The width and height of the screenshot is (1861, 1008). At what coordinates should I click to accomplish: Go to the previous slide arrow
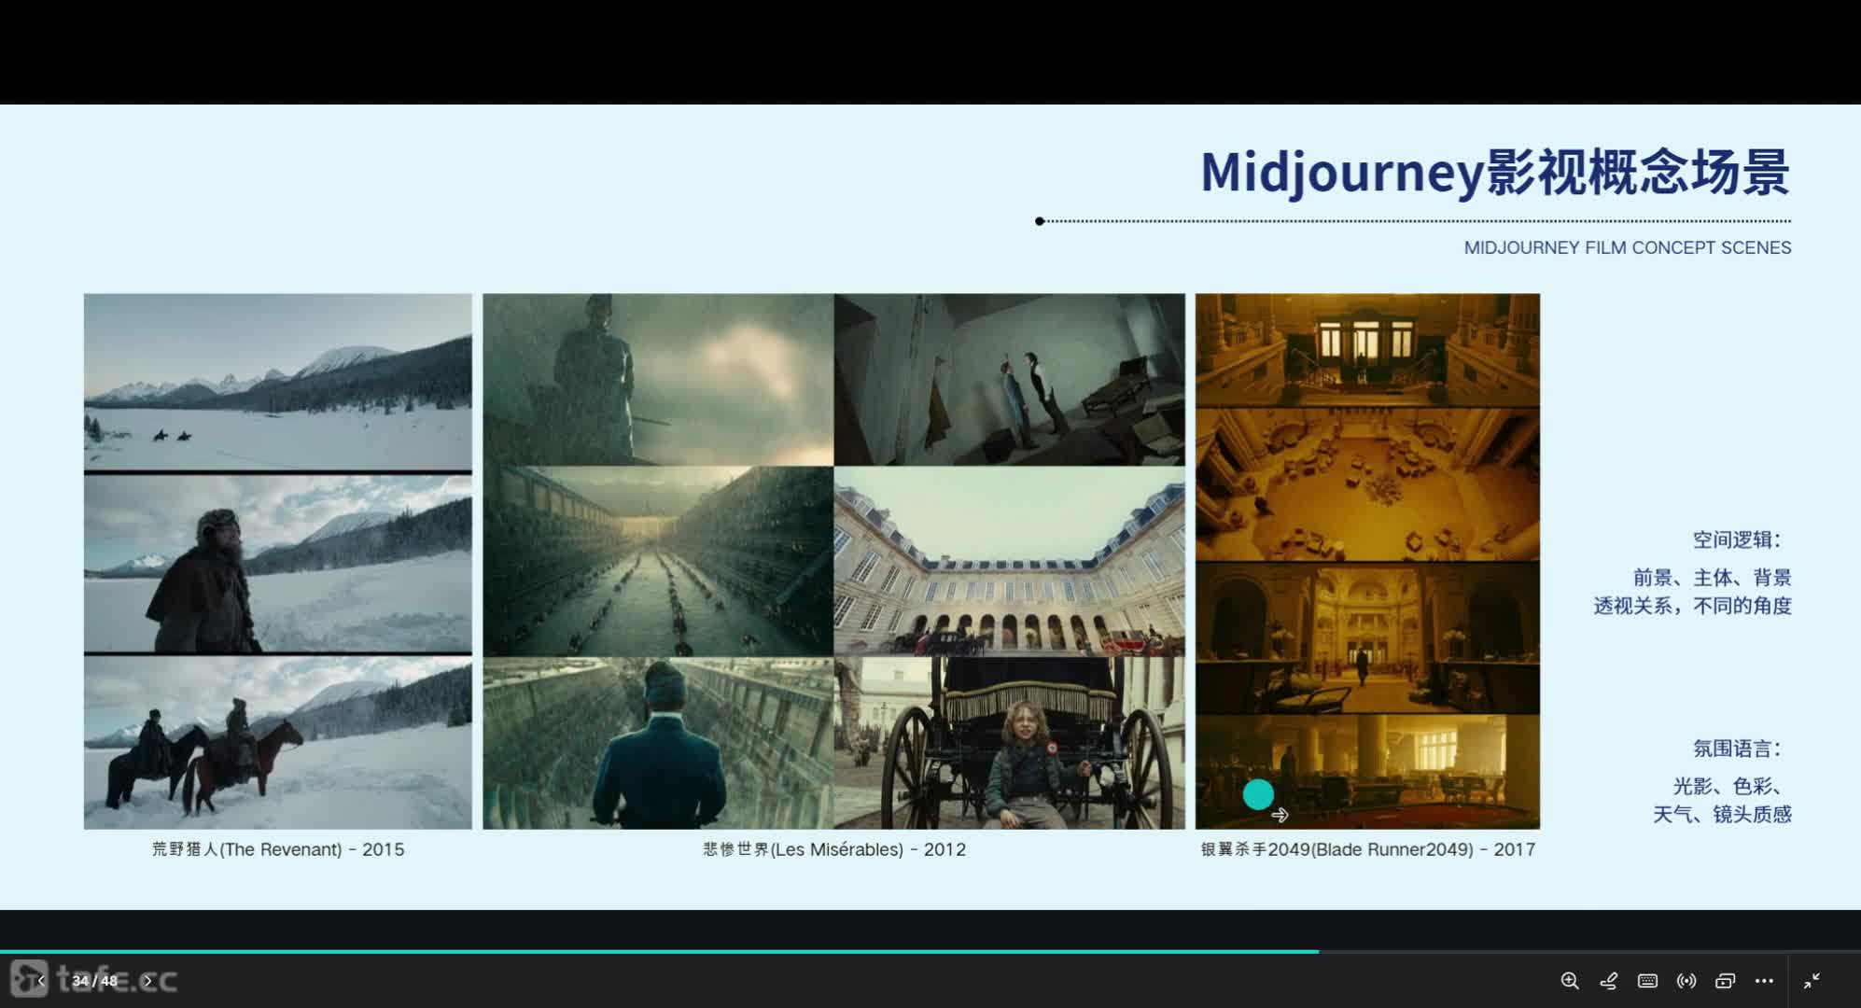point(41,981)
